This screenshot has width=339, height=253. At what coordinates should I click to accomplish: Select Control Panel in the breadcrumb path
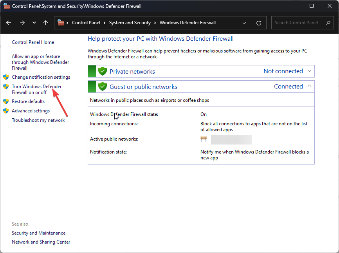point(86,23)
